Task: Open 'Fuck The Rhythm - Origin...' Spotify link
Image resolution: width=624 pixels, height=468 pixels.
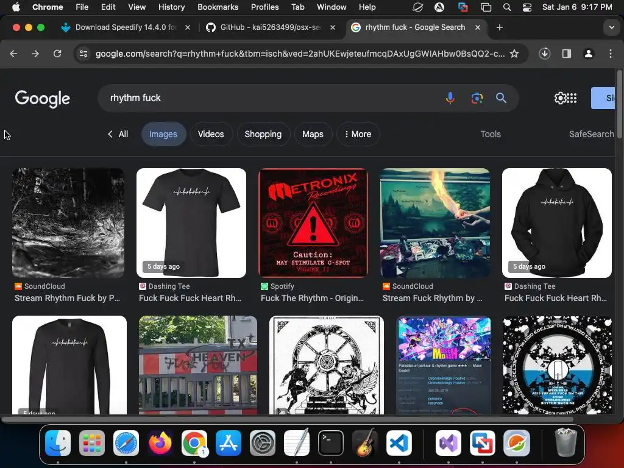Action: (312, 298)
